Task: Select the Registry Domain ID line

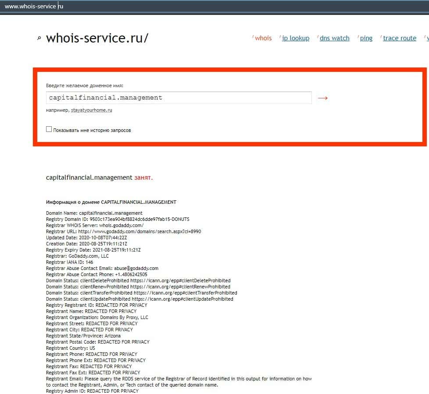Action: pos(118,219)
